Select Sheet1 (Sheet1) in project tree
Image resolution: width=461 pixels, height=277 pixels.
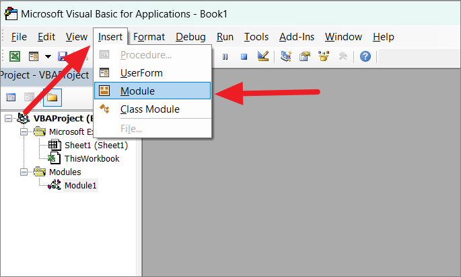tap(96, 146)
